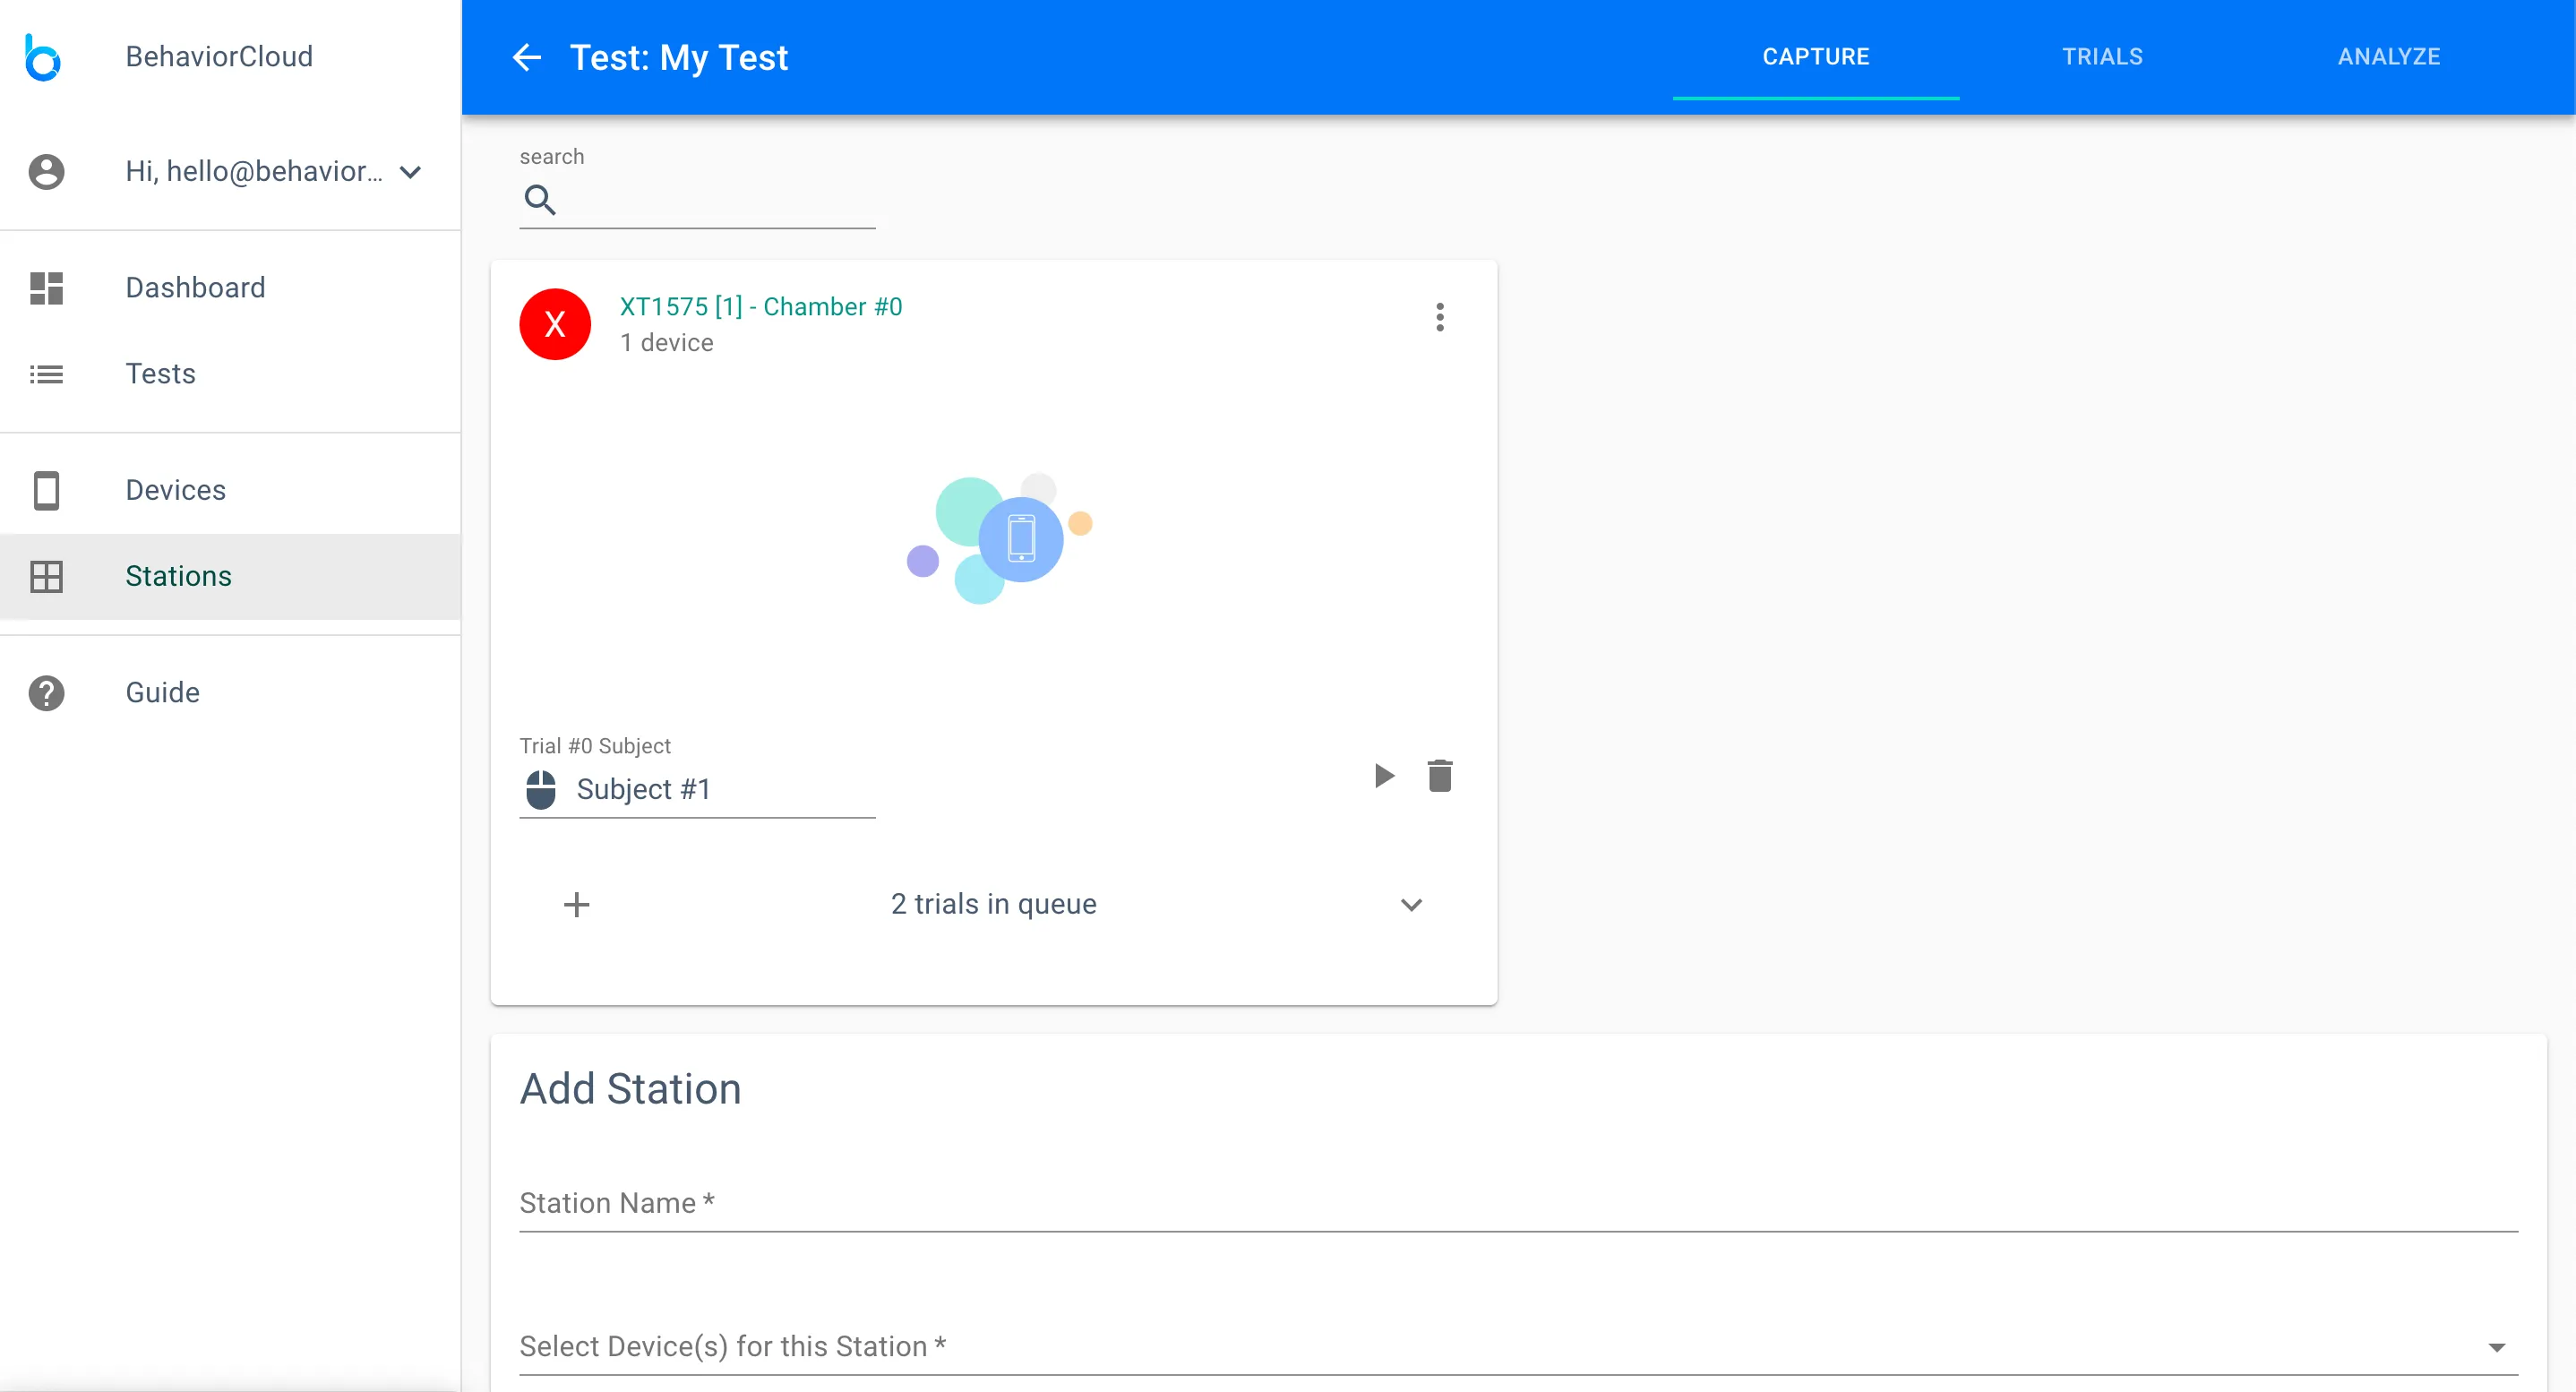Select the Stations sidebar icon
The height and width of the screenshot is (1392, 2576).
pos(46,576)
